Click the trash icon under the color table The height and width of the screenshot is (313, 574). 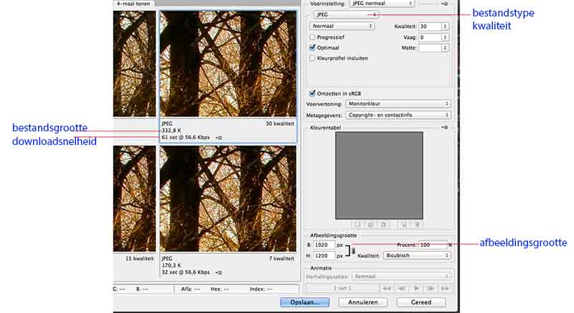[416, 224]
